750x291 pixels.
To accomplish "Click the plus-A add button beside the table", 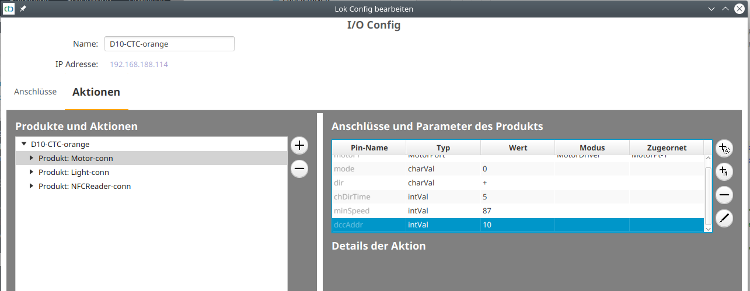I will [x=724, y=148].
